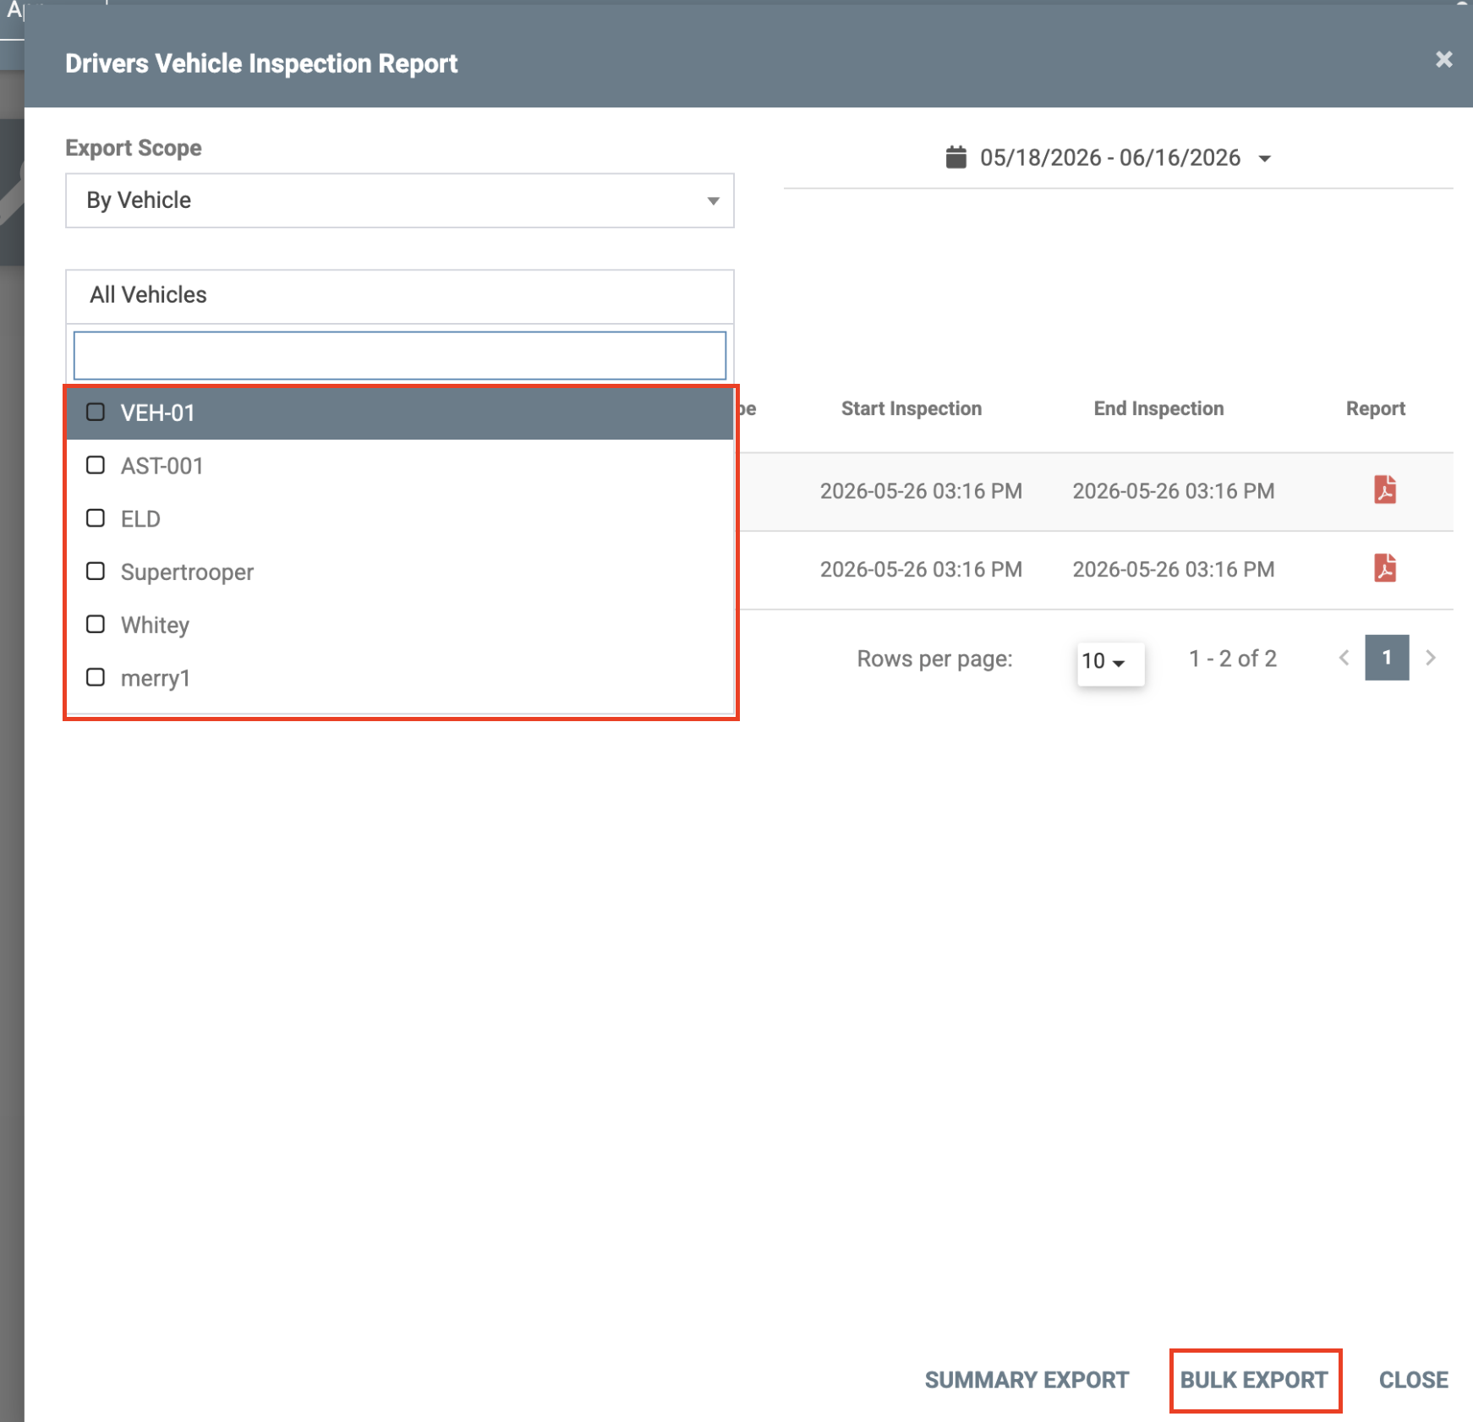Select the Supertrooper checkbox
Screen dimensions: 1473x1422
click(x=96, y=572)
